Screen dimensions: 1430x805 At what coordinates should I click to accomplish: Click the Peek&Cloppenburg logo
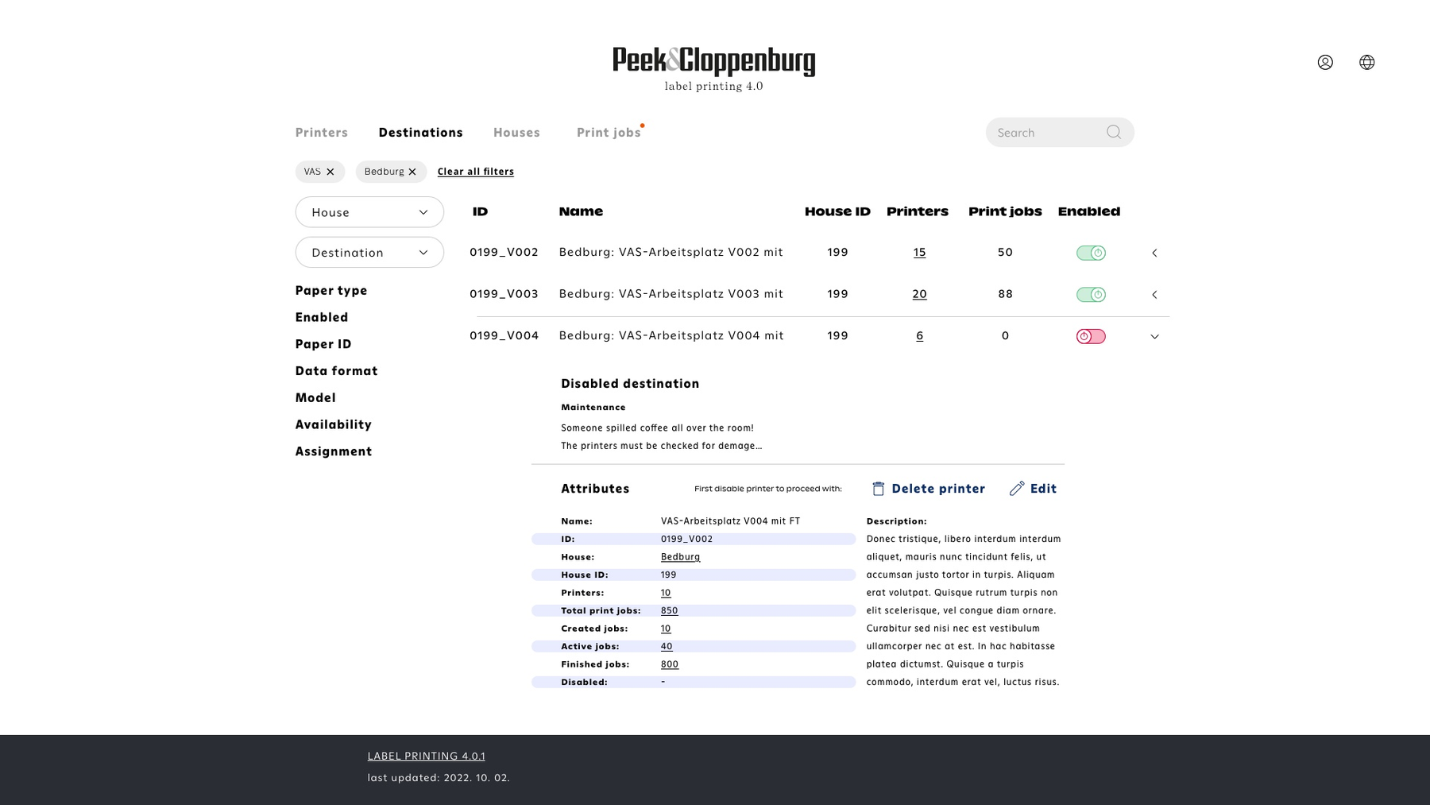coord(713,62)
